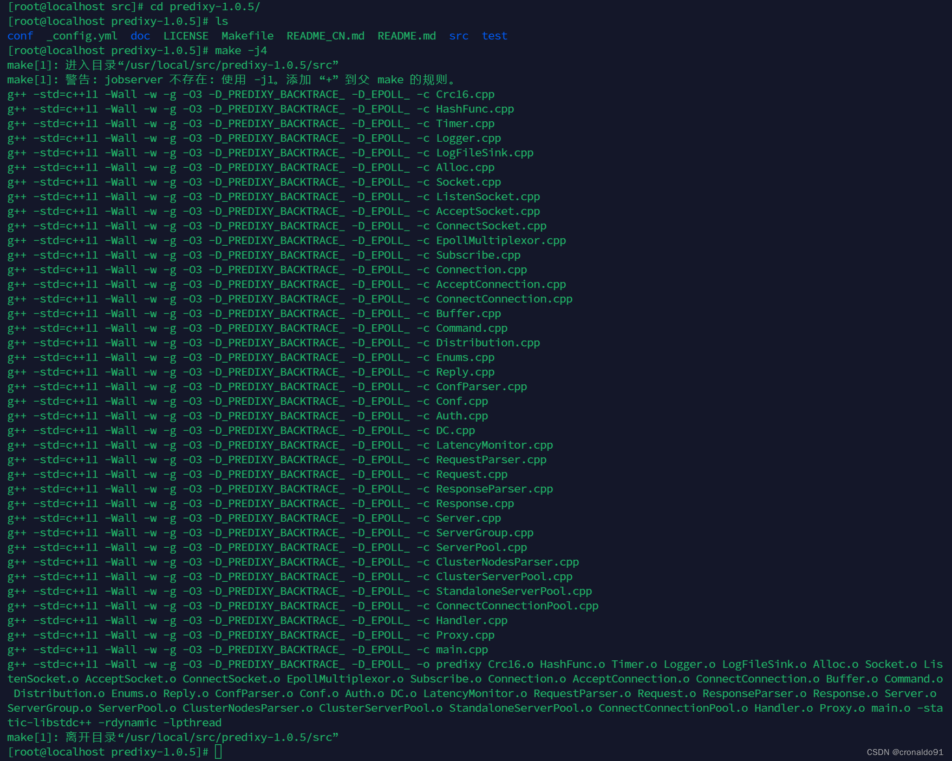The height and width of the screenshot is (761, 952).
Task: Click the blue 'test' directory name
Action: (x=495, y=36)
